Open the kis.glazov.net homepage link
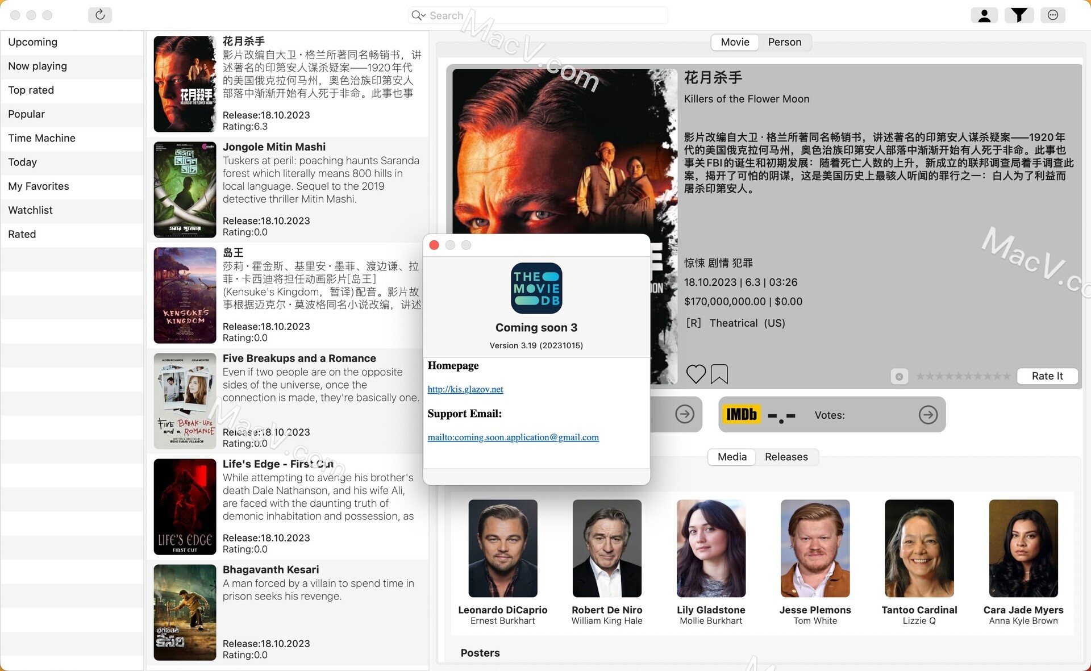Viewport: 1091px width, 671px height. coord(465,389)
